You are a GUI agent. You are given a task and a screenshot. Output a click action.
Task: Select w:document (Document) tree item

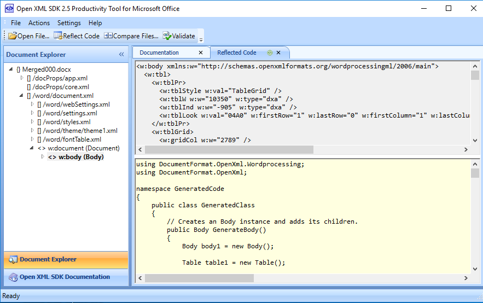[84, 148]
